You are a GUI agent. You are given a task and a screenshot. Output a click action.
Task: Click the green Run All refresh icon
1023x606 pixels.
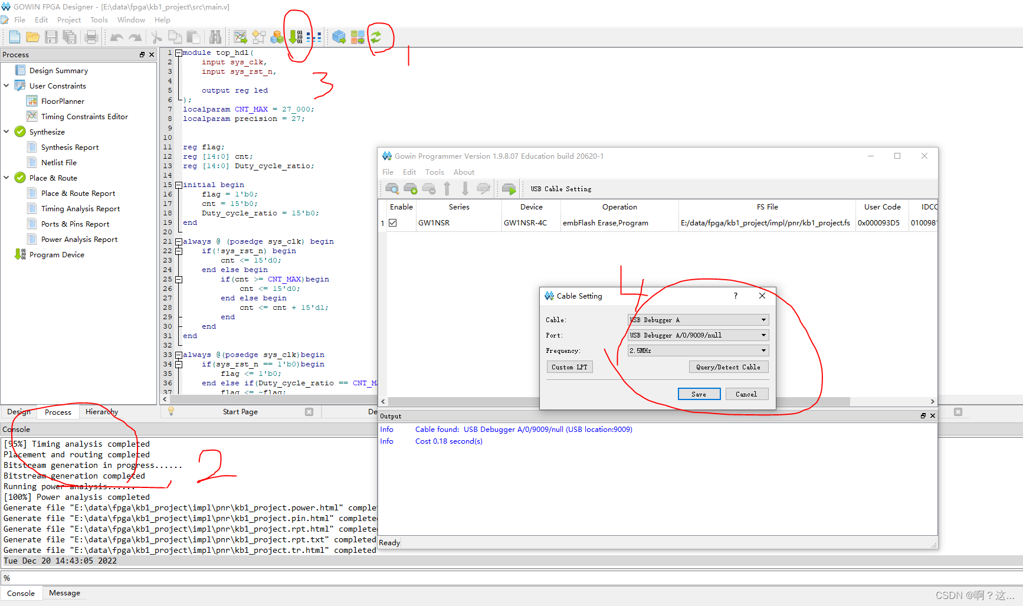pyautogui.click(x=376, y=37)
